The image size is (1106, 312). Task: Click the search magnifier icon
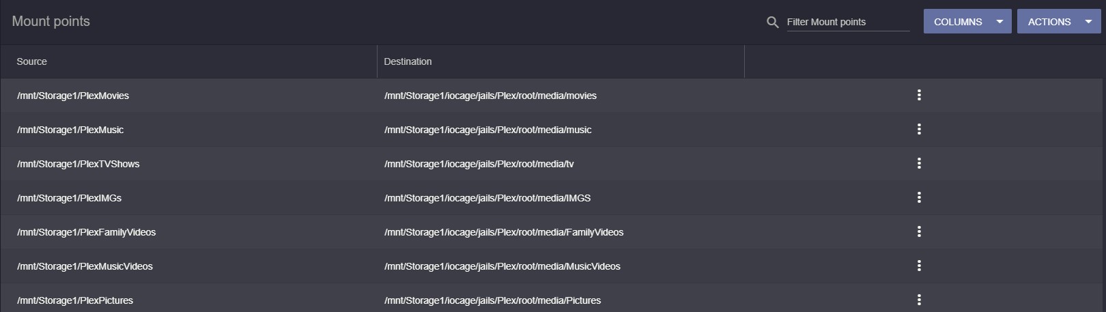tap(772, 22)
